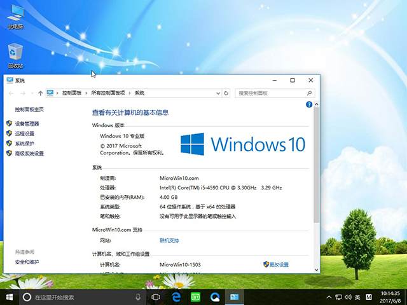
Task: Select the Recycle Bin desktop icon
Action: pos(15,55)
